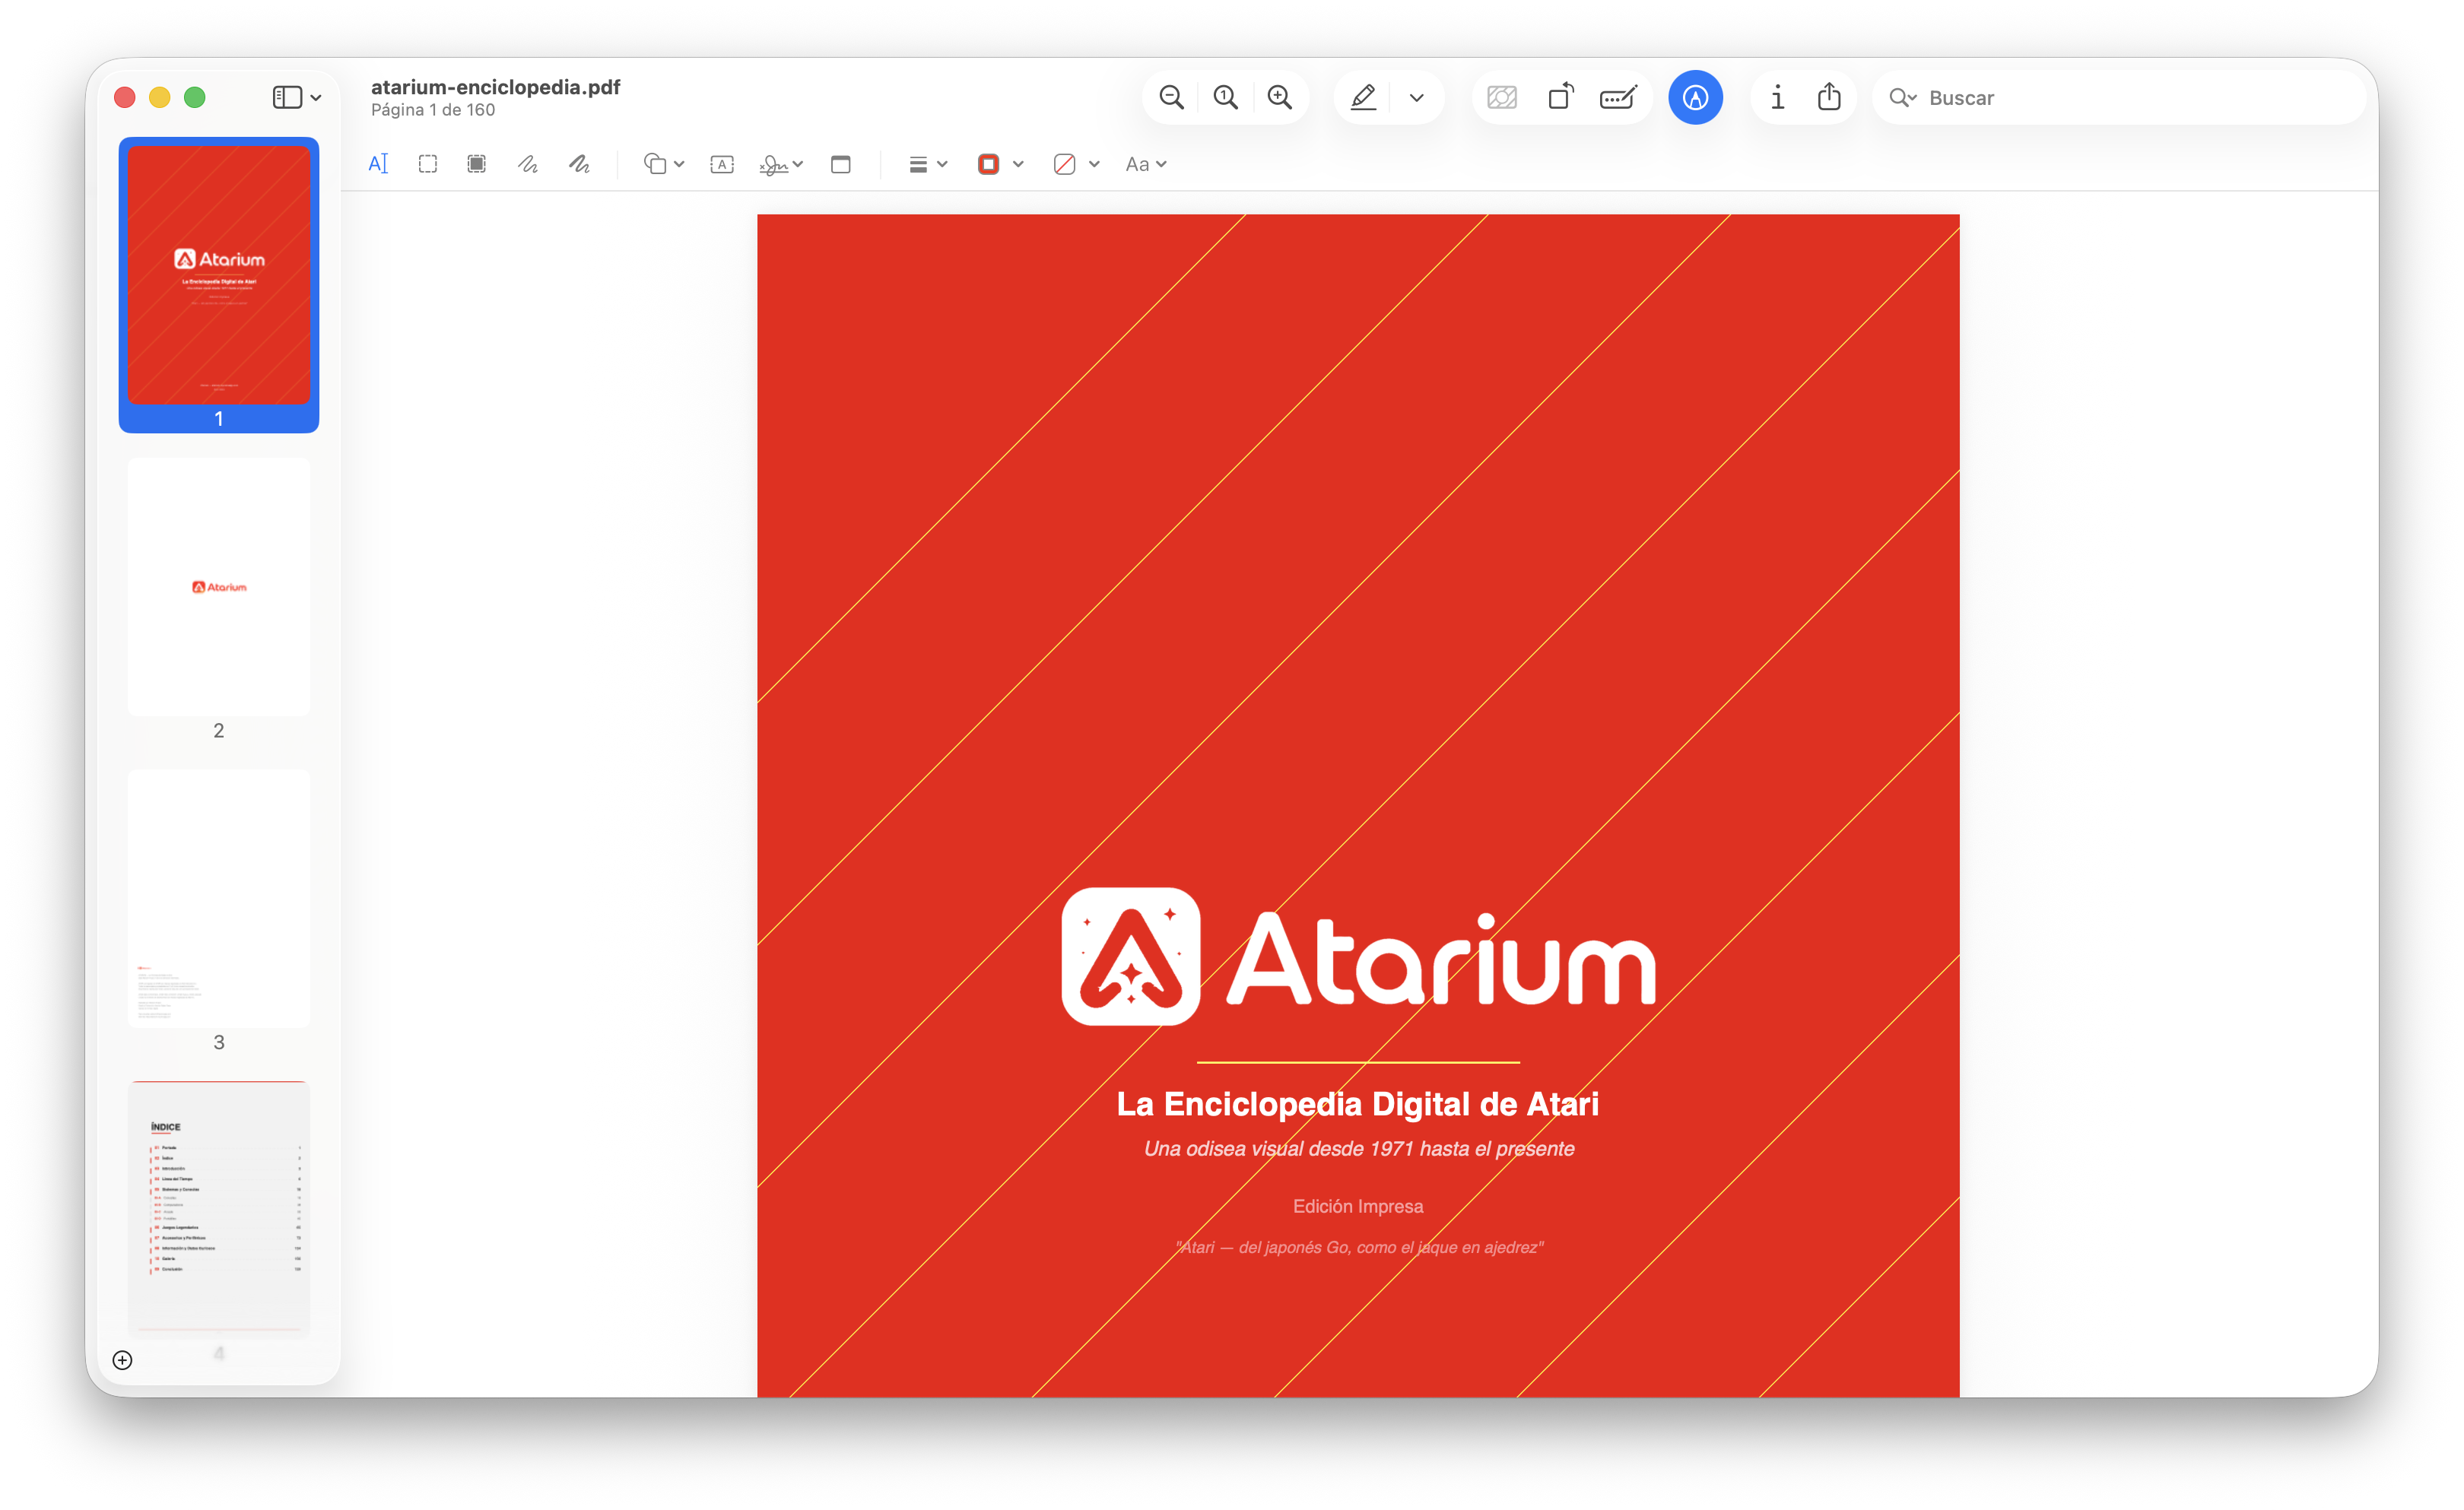
Task: Open the search options magnifier menu
Action: tap(1902, 98)
